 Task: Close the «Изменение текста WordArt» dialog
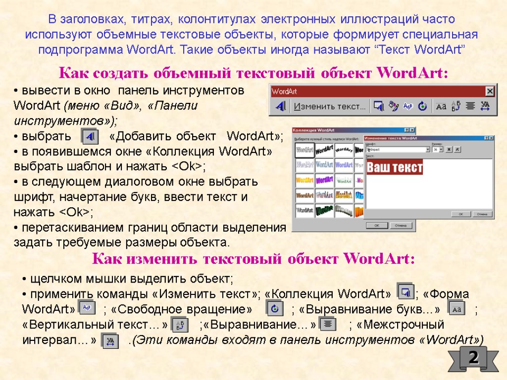492,138
